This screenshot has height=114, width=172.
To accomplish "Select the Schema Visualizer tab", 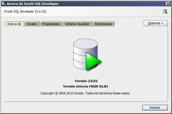I will (x=77, y=24).
